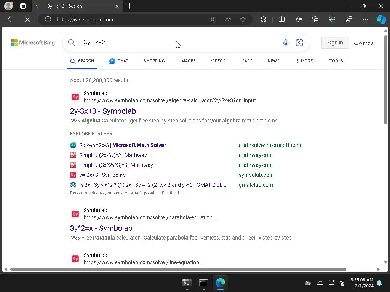Click the symbolab algebra-calculator URL
The image size is (390, 292).
coord(169,100)
